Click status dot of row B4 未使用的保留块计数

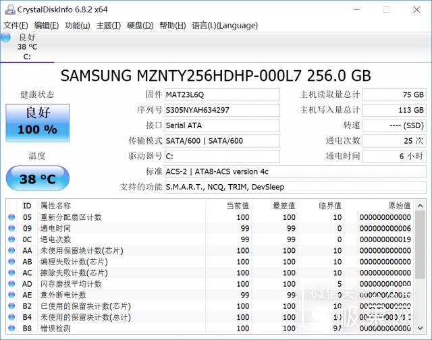pyautogui.click(x=11, y=317)
